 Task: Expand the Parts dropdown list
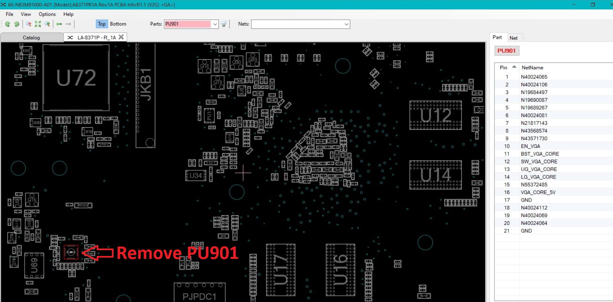tap(215, 24)
